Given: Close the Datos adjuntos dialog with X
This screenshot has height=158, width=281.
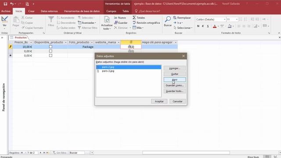Looking at the screenshot, I should [x=184, y=56].
